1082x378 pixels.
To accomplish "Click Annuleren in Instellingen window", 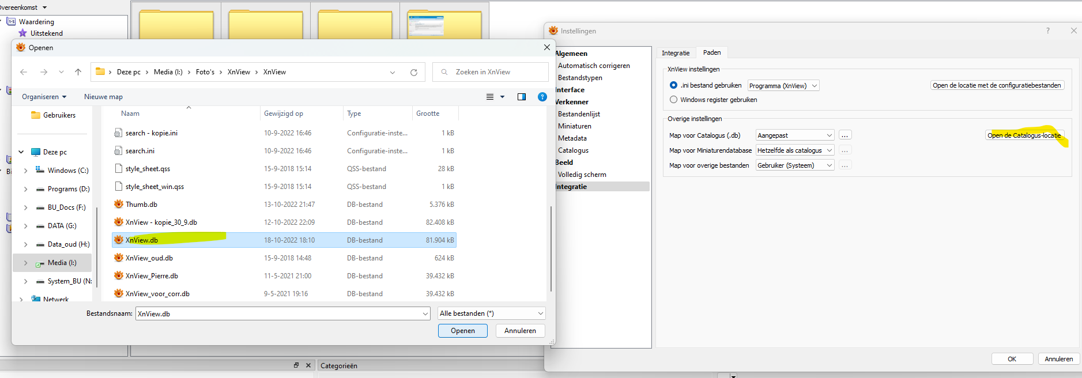I will click(x=1059, y=359).
